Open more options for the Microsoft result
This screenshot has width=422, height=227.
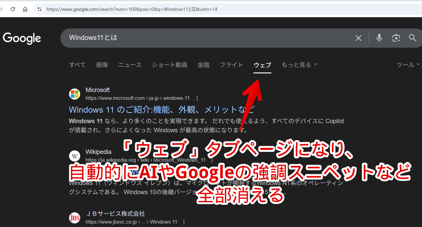(x=197, y=98)
